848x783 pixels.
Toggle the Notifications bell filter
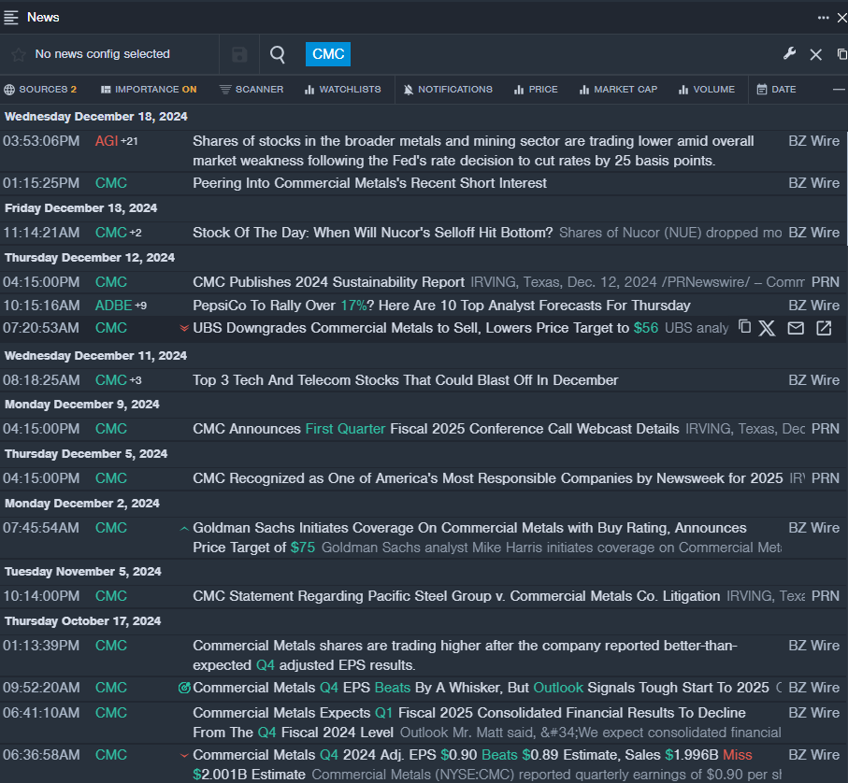pos(448,90)
